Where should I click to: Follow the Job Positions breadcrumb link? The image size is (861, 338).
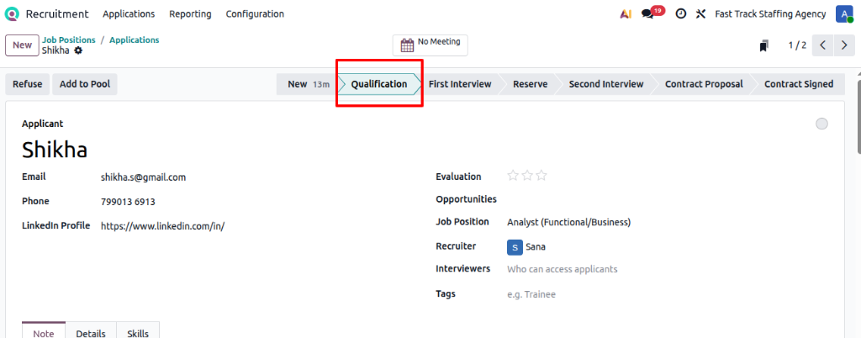(x=69, y=40)
